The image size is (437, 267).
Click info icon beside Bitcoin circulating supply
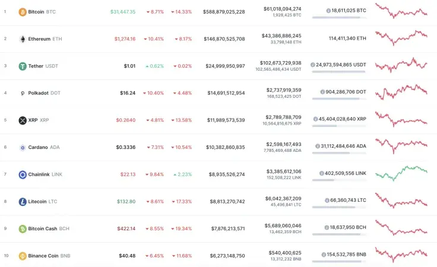point(328,11)
